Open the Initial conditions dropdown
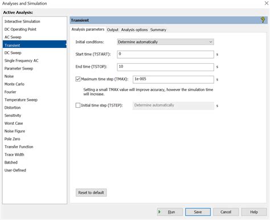The width and height of the screenshot is (270, 220). point(165,42)
